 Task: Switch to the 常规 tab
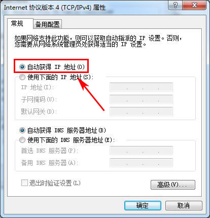click(17, 23)
